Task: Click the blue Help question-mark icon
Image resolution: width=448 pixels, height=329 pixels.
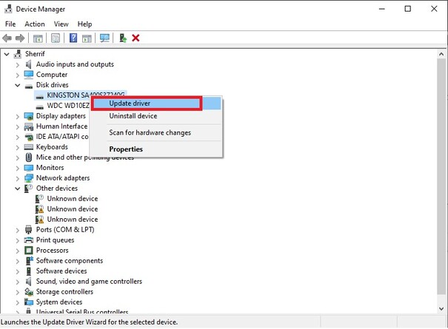Action: tap(73, 38)
